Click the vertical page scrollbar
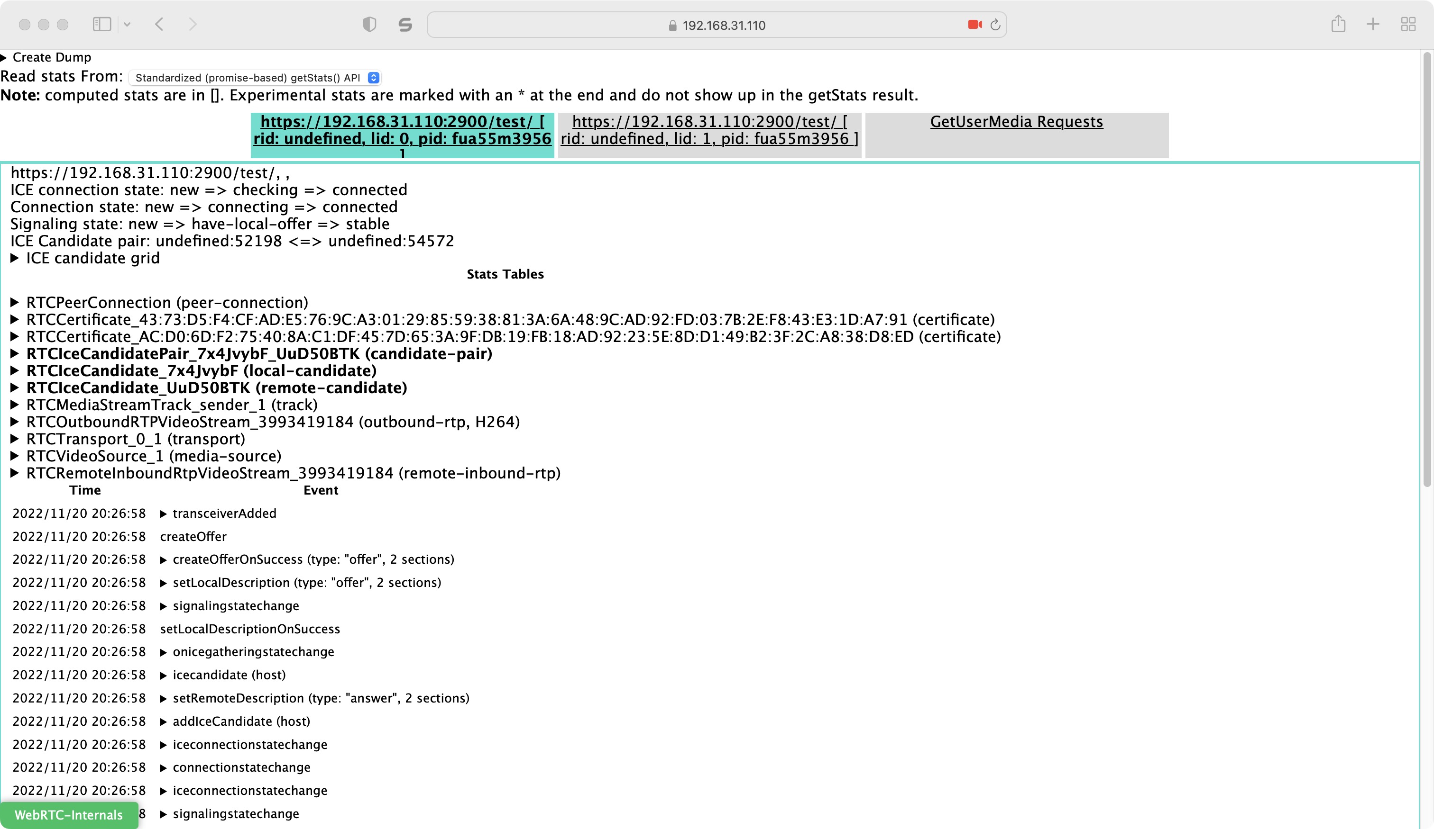 point(1426,270)
